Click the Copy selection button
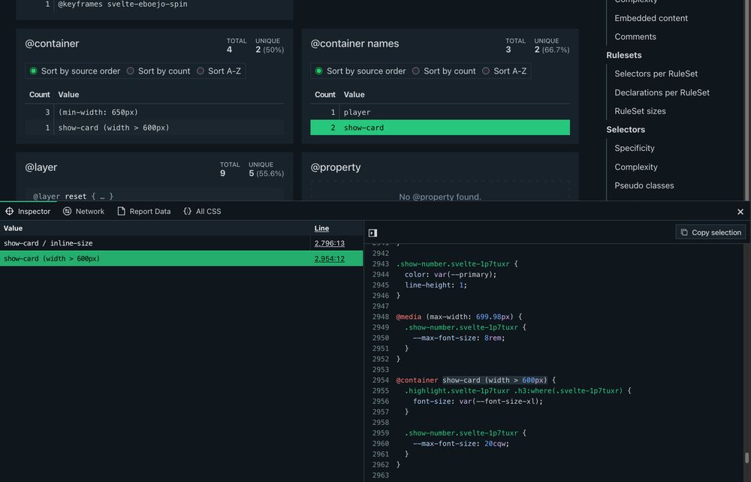The width and height of the screenshot is (751, 482). coord(710,232)
